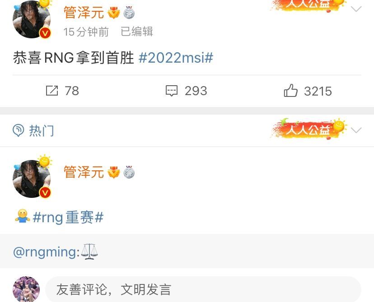View 管泽元 avatar in the top post
The height and width of the screenshot is (302, 374).
pyautogui.click(x=32, y=19)
